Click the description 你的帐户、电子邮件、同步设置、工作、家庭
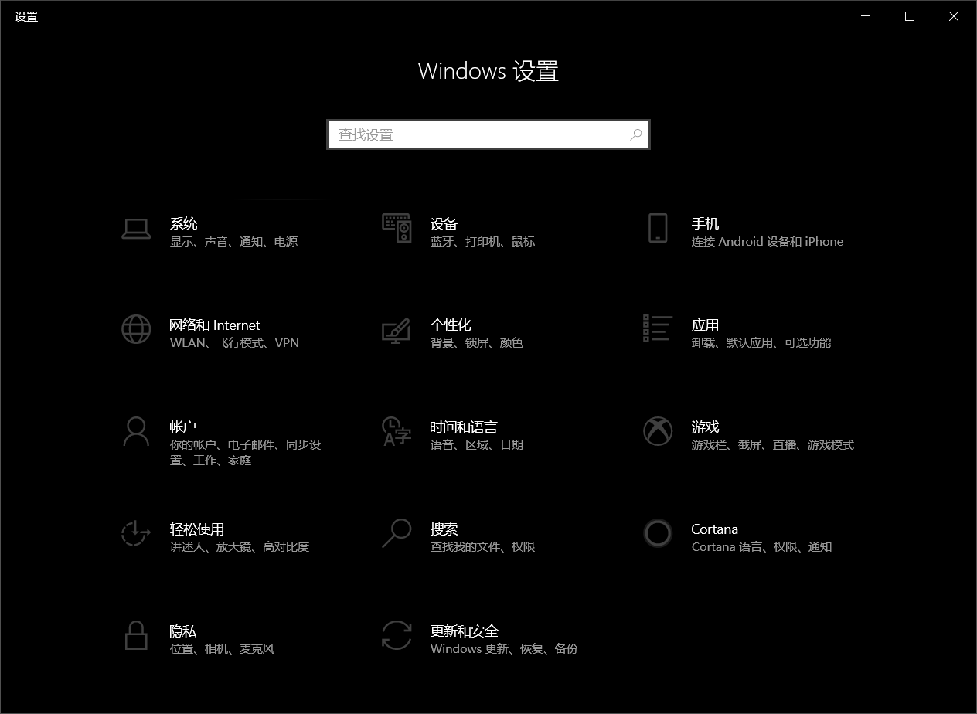Image resolution: width=977 pixels, height=714 pixels. 245,453
